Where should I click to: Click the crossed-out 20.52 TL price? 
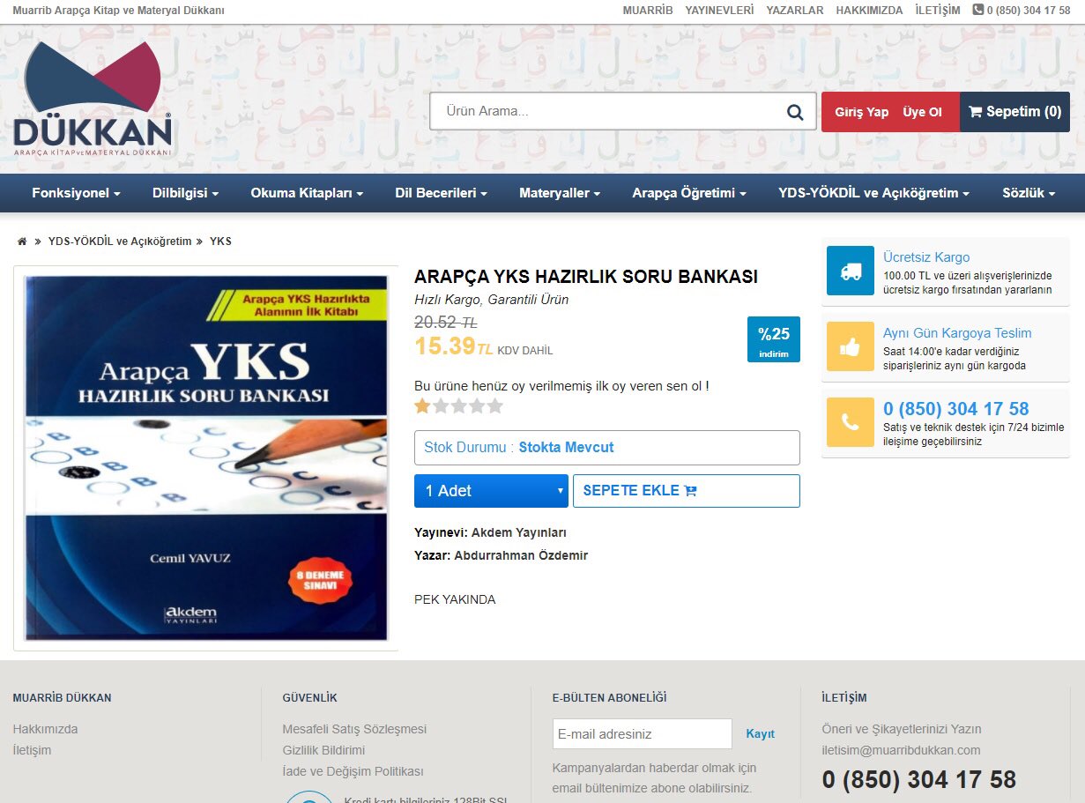pos(446,323)
